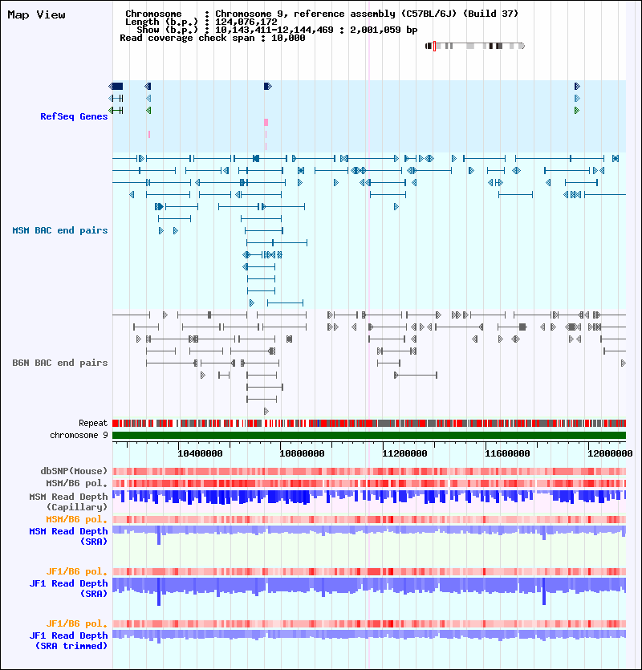Click the 12000000 scale label
The height and width of the screenshot is (670, 642).
610,453
